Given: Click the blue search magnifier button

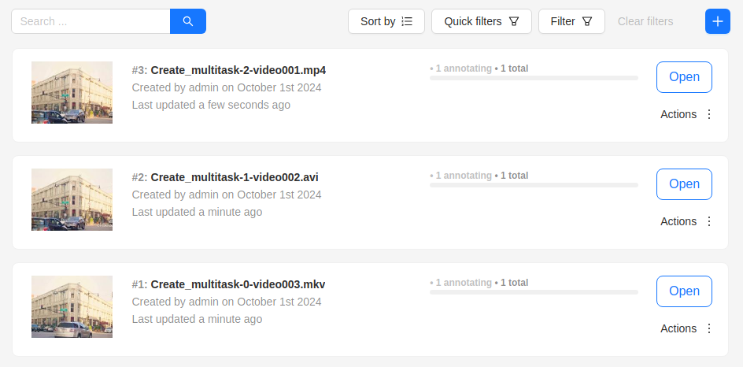Looking at the screenshot, I should tap(187, 21).
